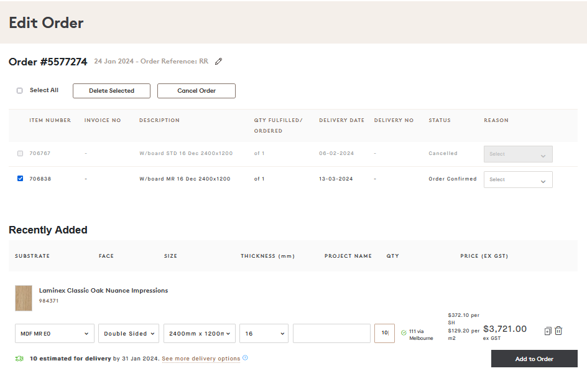587x381 pixels.
Task: Open the Double Sided face dropdown
Action: click(128, 333)
